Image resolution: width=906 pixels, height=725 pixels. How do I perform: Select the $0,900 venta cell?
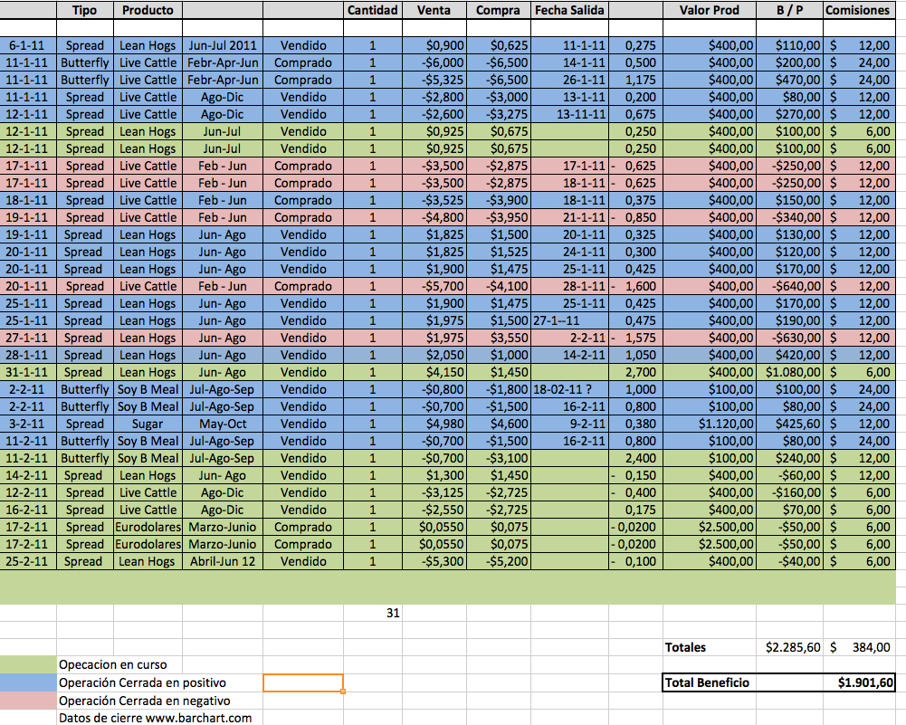coord(434,45)
